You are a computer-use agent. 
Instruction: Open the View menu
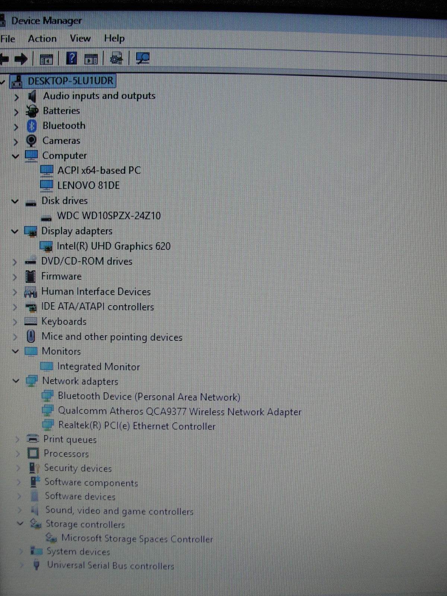point(80,38)
